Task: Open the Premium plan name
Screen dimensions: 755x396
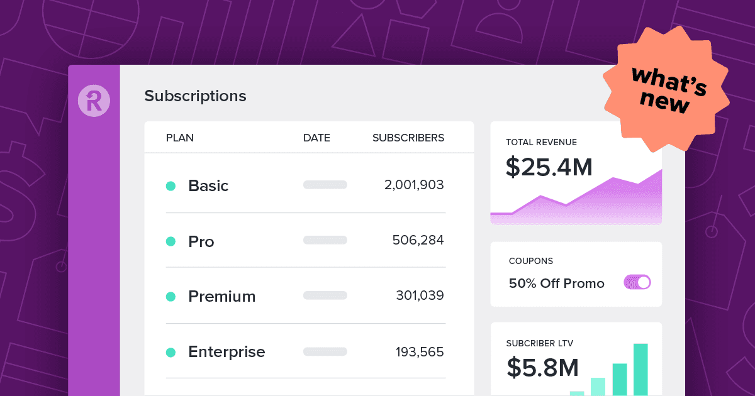Action: point(222,297)
